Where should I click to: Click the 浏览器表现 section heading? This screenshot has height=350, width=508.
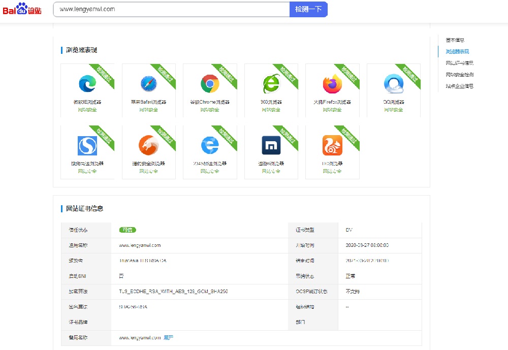click(x=82, y=50)
